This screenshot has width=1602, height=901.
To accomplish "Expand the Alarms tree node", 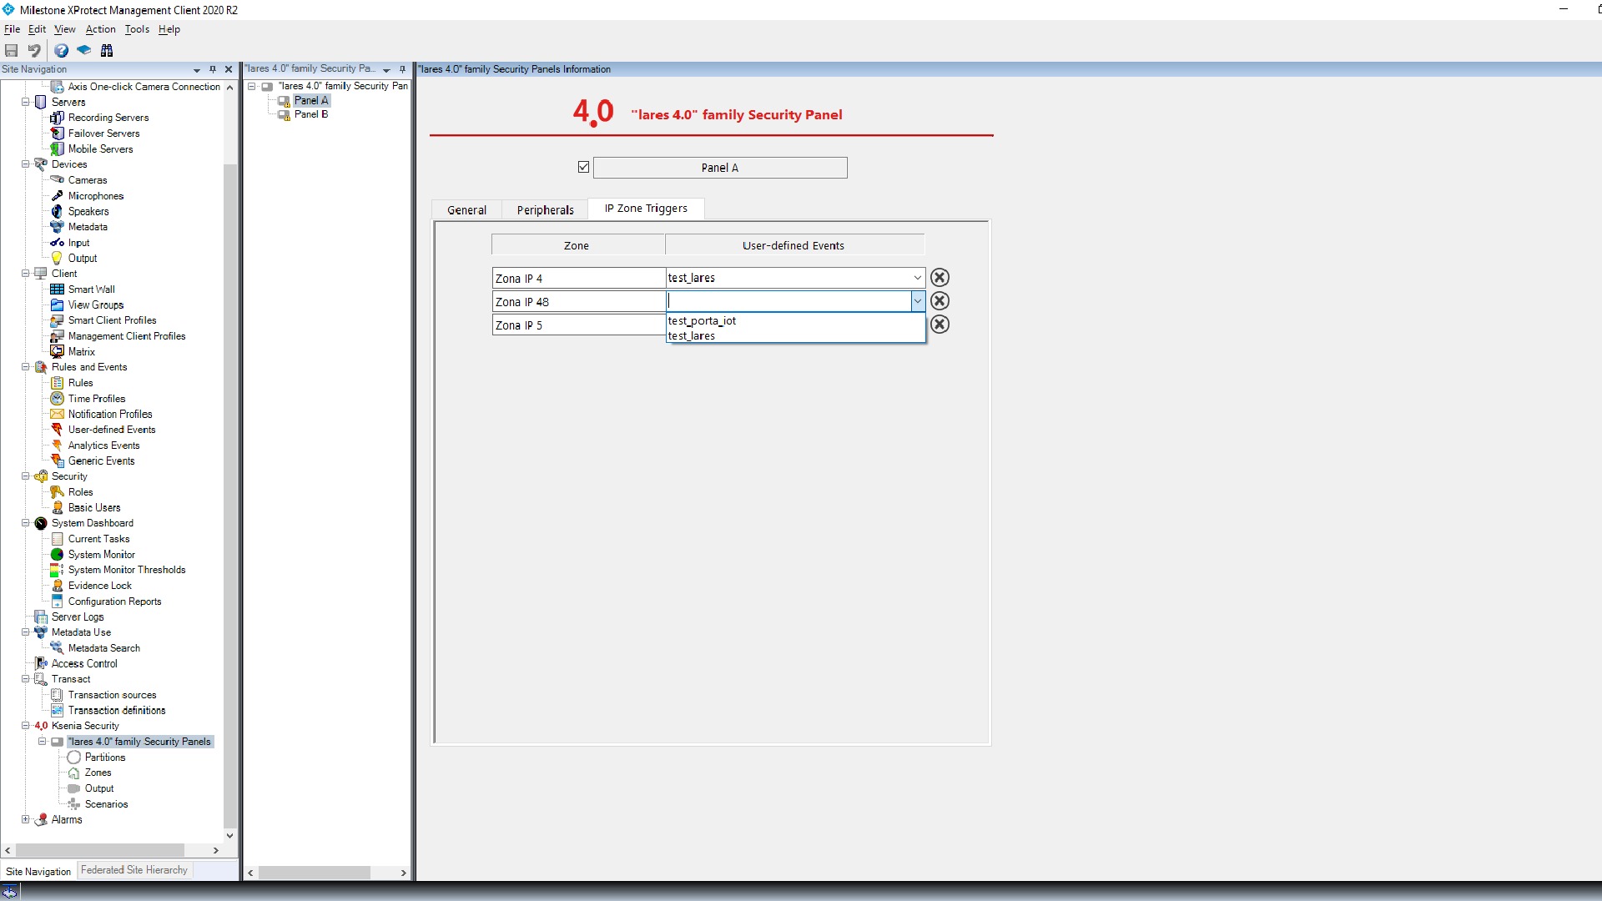I will click(25, 819).
